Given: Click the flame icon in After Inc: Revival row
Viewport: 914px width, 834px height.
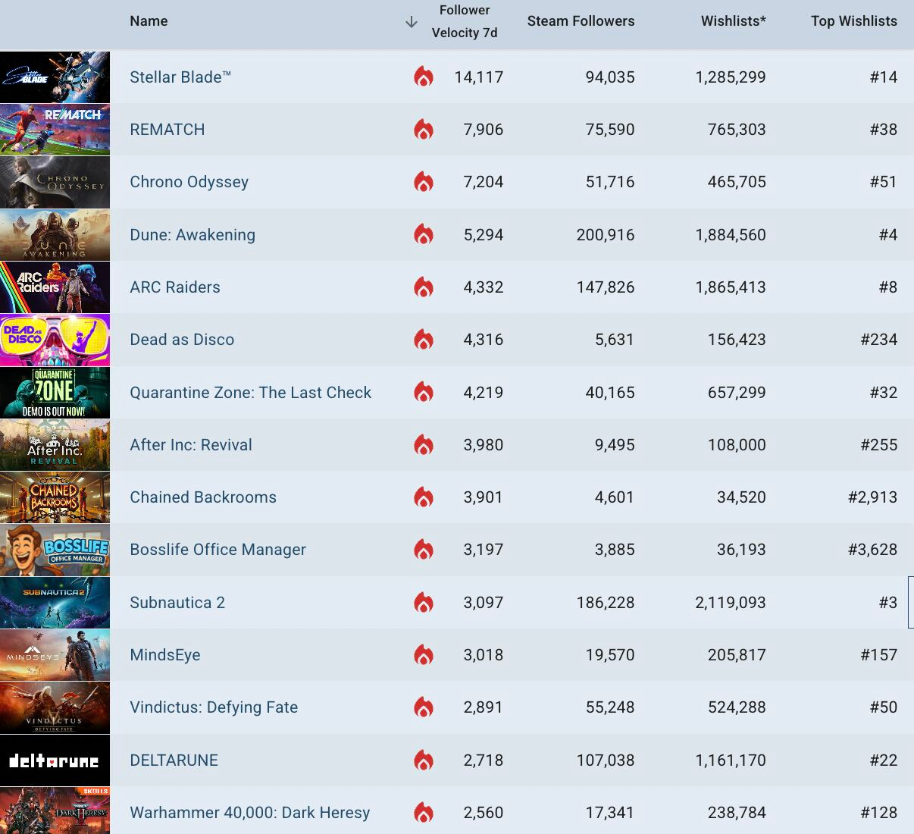Looking at the screenshot, I should pos(424,445).
